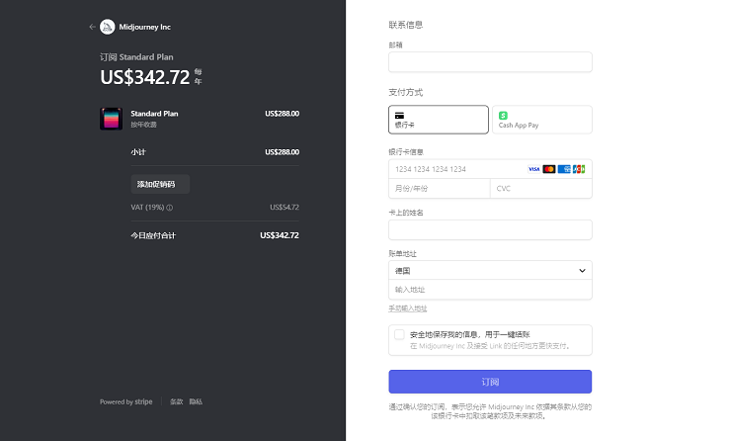
Task: Click the 小计 subtotal label
Action: pyautogui.click(x=138, y=152)
